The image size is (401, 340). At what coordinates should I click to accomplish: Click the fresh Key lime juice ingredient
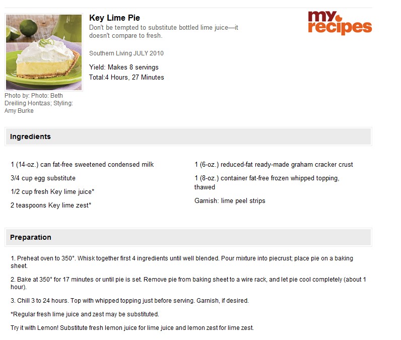coord(52,192)
